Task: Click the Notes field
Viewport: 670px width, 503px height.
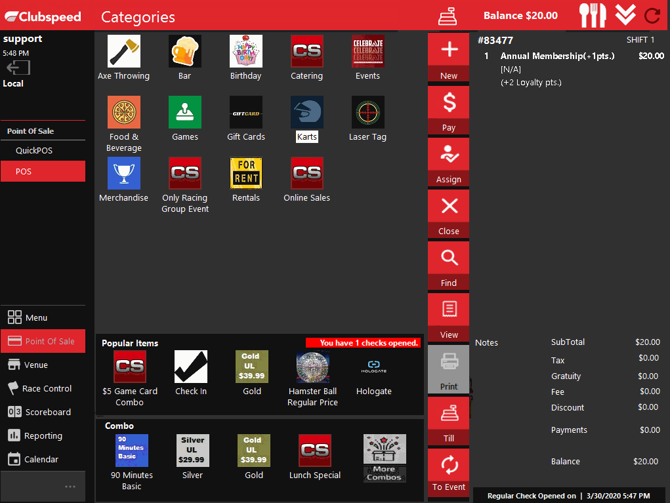Action: pos(487,342)
